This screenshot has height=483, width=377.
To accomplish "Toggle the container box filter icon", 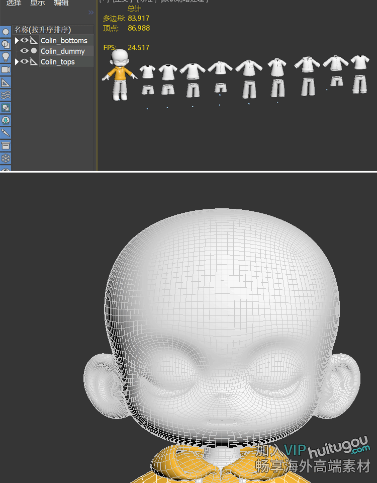I will point(6,146).
